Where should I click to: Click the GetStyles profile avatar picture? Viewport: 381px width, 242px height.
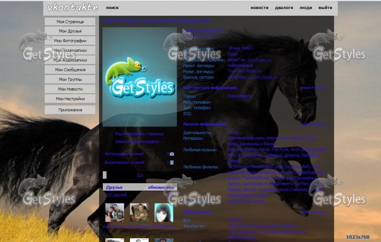(x=140, y=77)
